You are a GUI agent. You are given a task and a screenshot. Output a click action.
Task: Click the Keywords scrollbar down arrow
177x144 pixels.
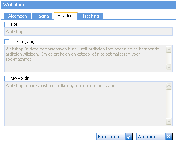pyautogui.click(x=169, y=122)
